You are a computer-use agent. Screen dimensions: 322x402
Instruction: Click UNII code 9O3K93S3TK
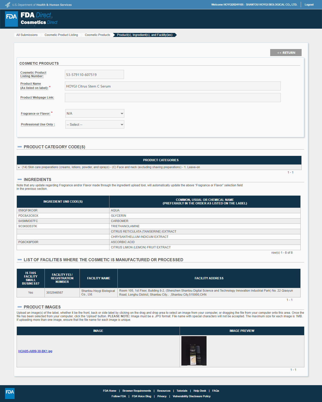point(28,226)
